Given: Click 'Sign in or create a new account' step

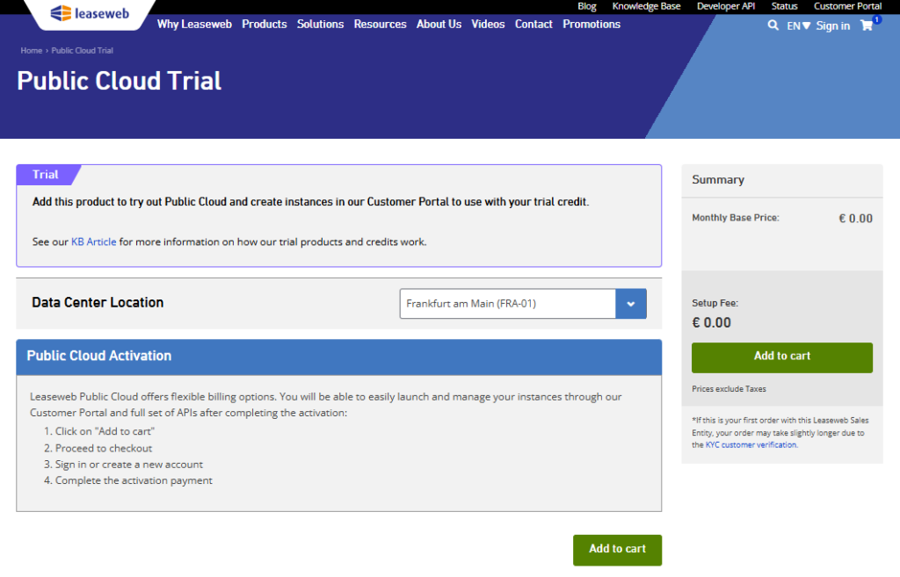Looking at the screenshot, I should coord(128,464).
